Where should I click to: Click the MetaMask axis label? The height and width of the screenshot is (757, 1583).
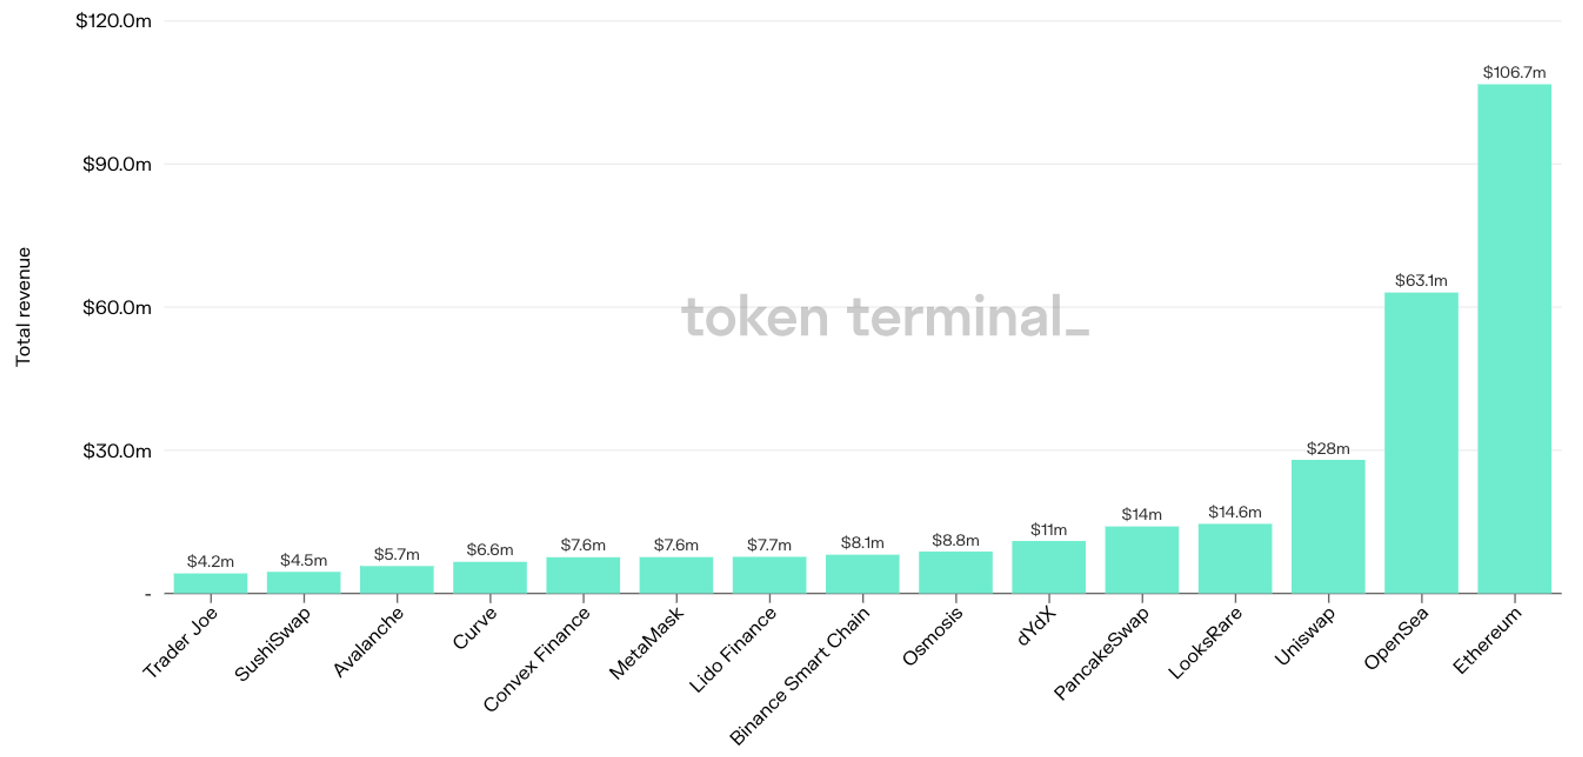tap(646, 643)
